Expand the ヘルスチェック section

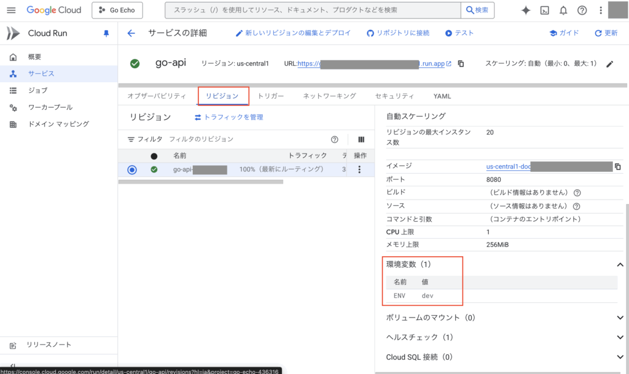(620, 337)
